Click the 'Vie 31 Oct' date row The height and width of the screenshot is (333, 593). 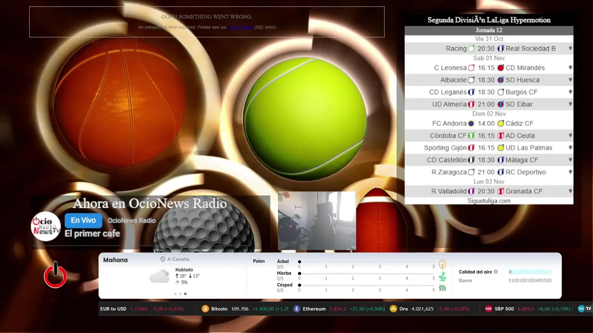point(489,39)
